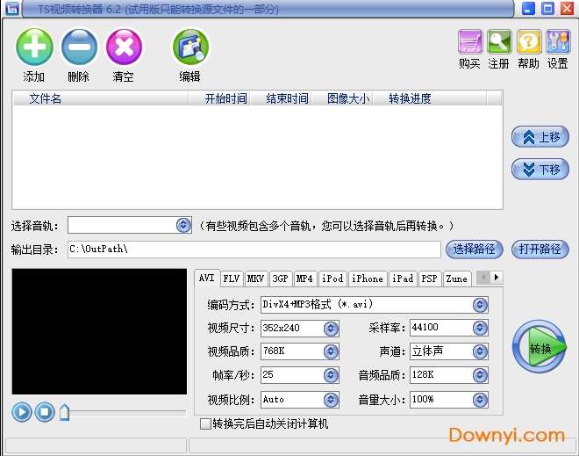The height and width of the screenshot is (456, 579).
Task: Open the audio track (选择音轨) dropdown
Action: [183, 225]
